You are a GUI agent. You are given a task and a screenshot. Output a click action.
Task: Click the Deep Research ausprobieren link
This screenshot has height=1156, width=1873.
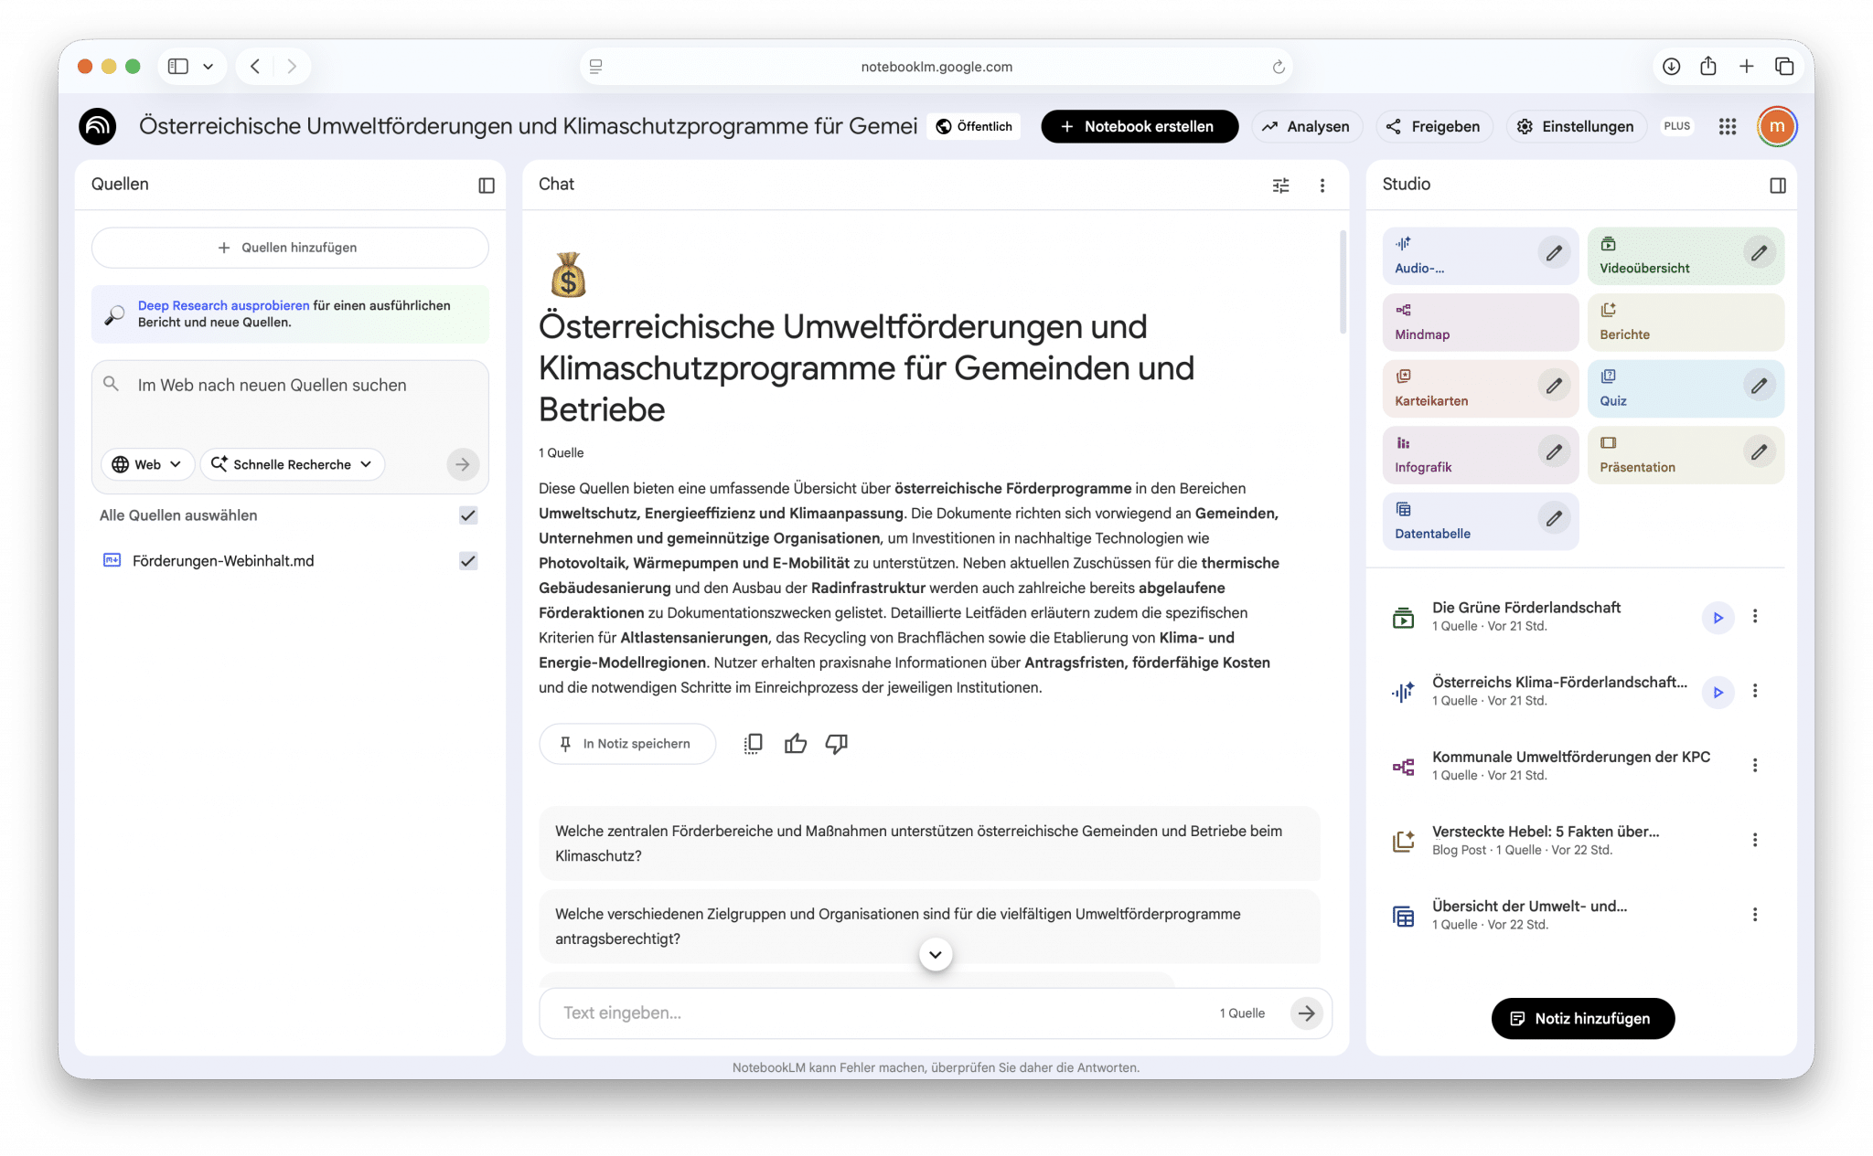coord(223,305)
